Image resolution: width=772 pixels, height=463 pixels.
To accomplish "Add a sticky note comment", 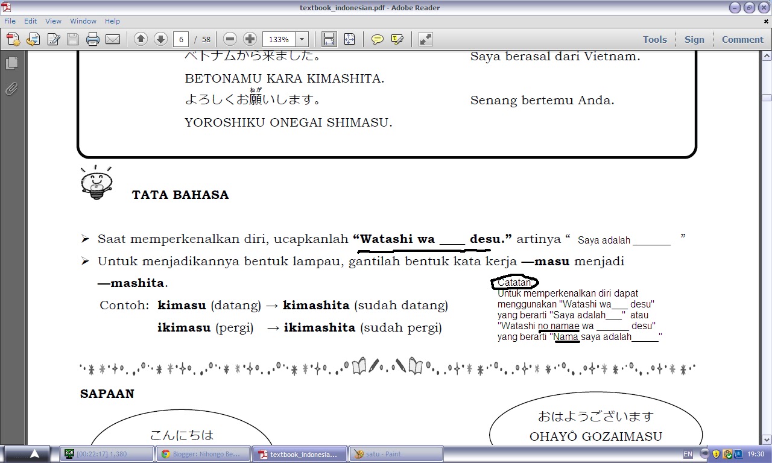I will 378,39.
